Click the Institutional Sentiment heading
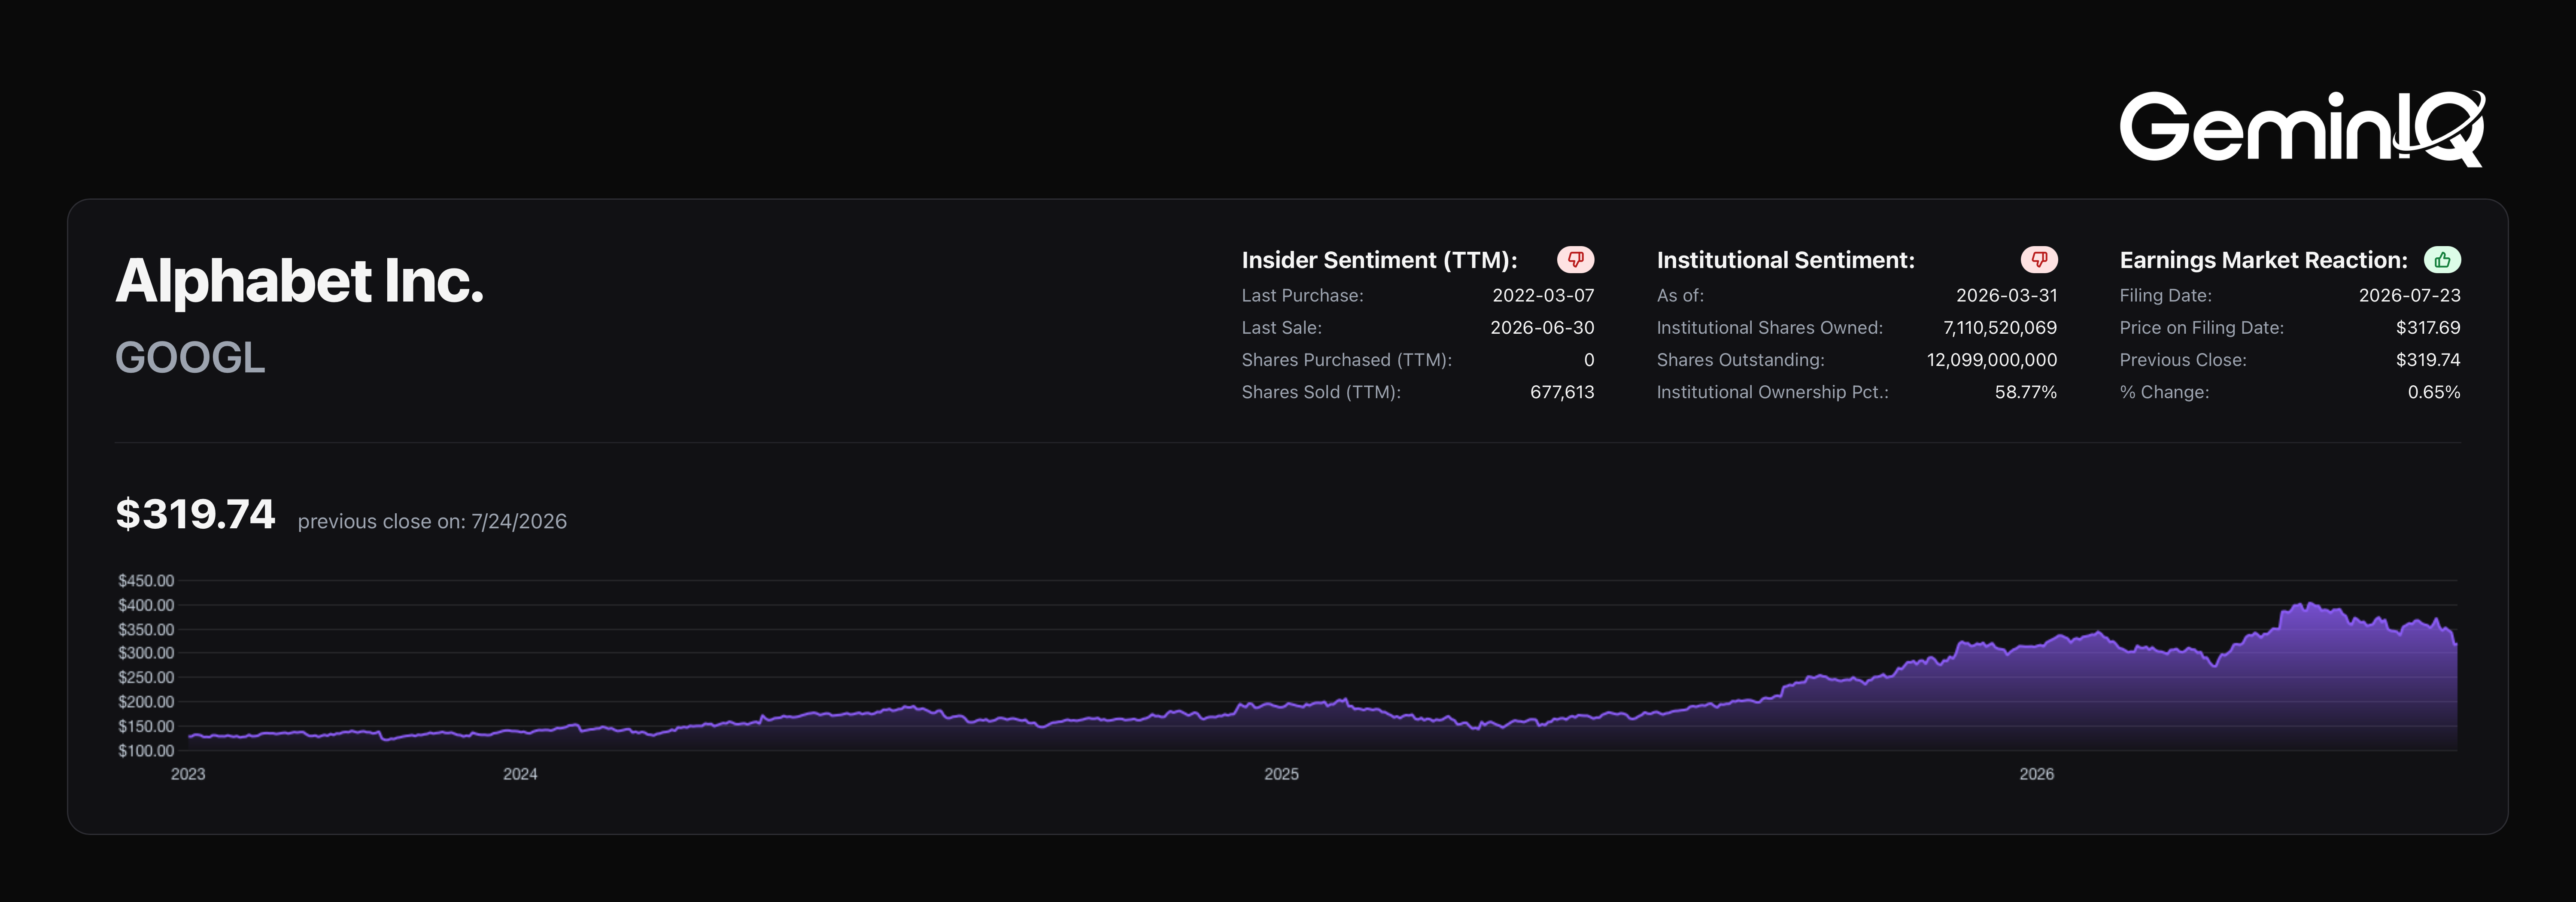 pyautogui.click(x=1785, y=260)
